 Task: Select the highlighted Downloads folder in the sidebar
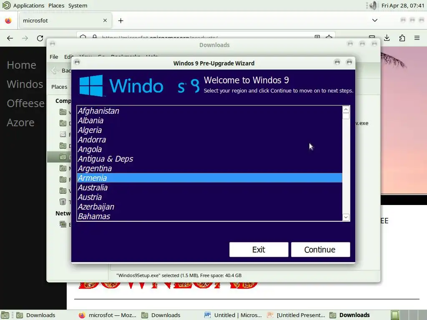click(59, 157)
